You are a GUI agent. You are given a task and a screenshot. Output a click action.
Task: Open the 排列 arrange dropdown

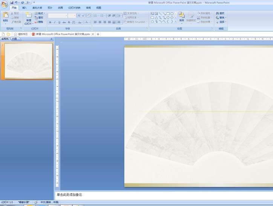click(x=182, y=17)
